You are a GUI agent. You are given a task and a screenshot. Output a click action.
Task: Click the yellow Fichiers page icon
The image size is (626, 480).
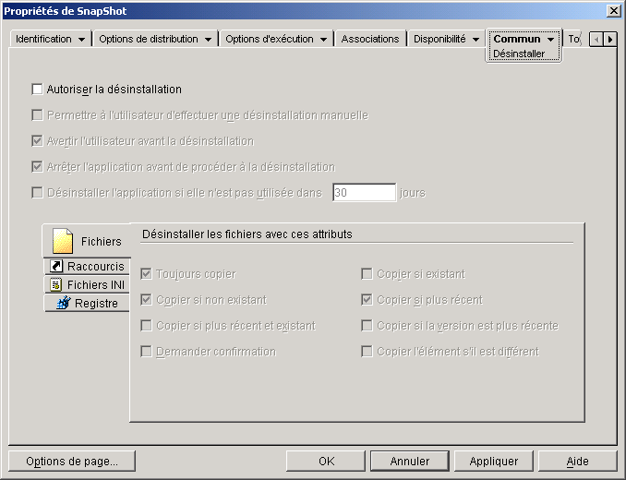coord(63,241)
